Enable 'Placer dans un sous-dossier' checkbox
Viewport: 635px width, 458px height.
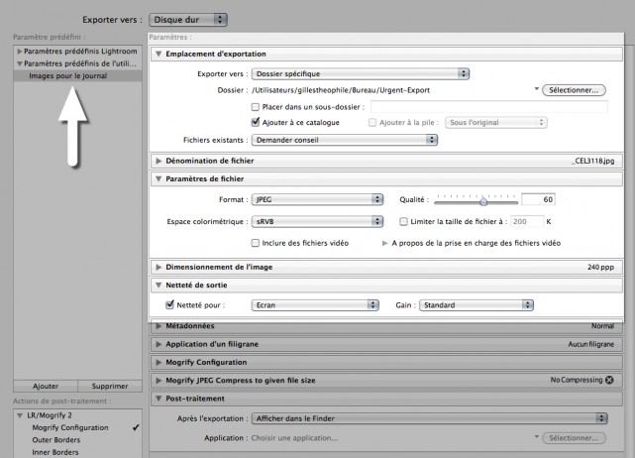click(x=256, y=107)
